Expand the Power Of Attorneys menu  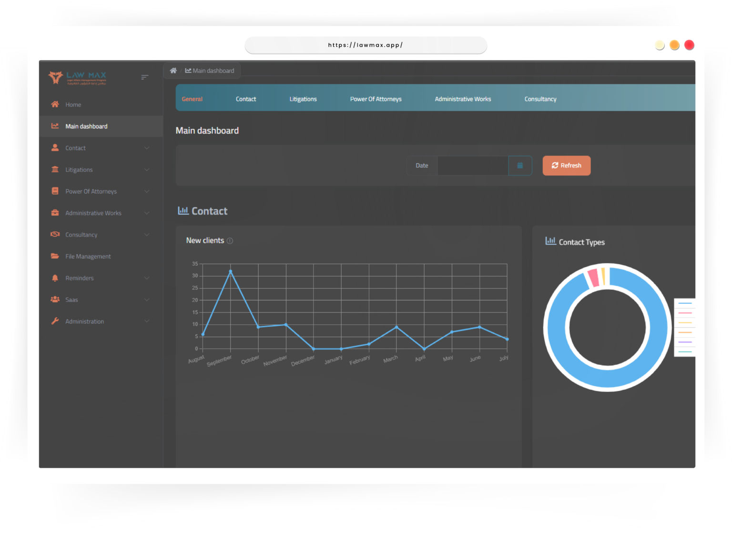(x=147, y=191)
